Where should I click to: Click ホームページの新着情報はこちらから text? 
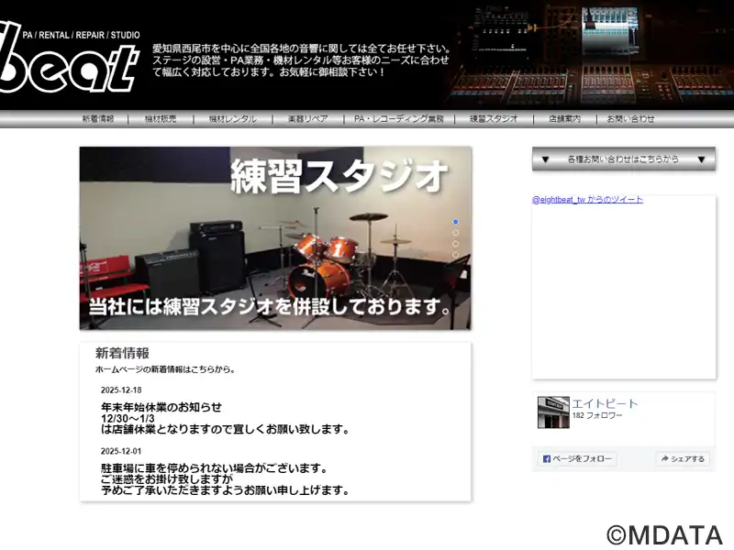point(165,369)
